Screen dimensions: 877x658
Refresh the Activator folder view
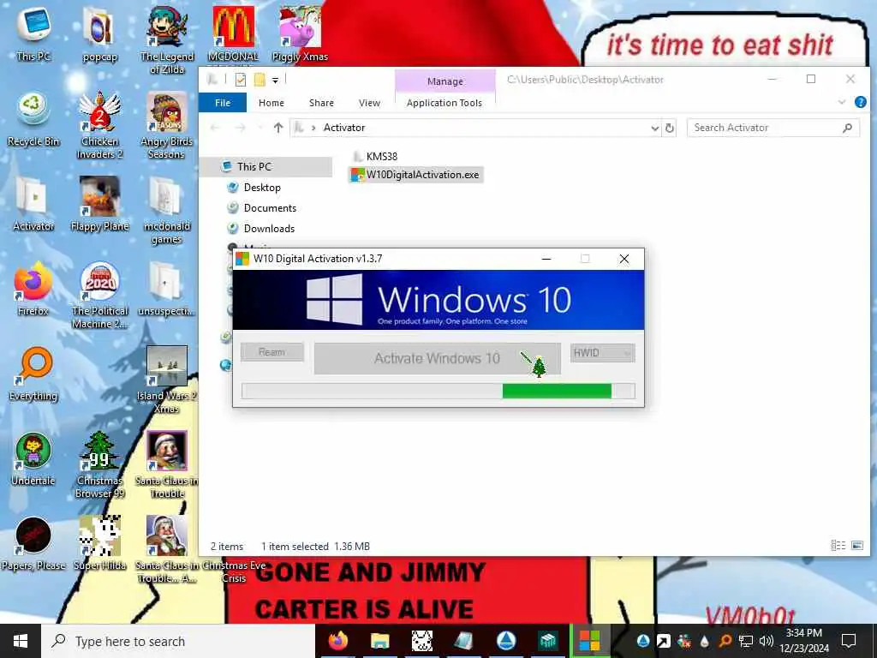click(669, 129)
